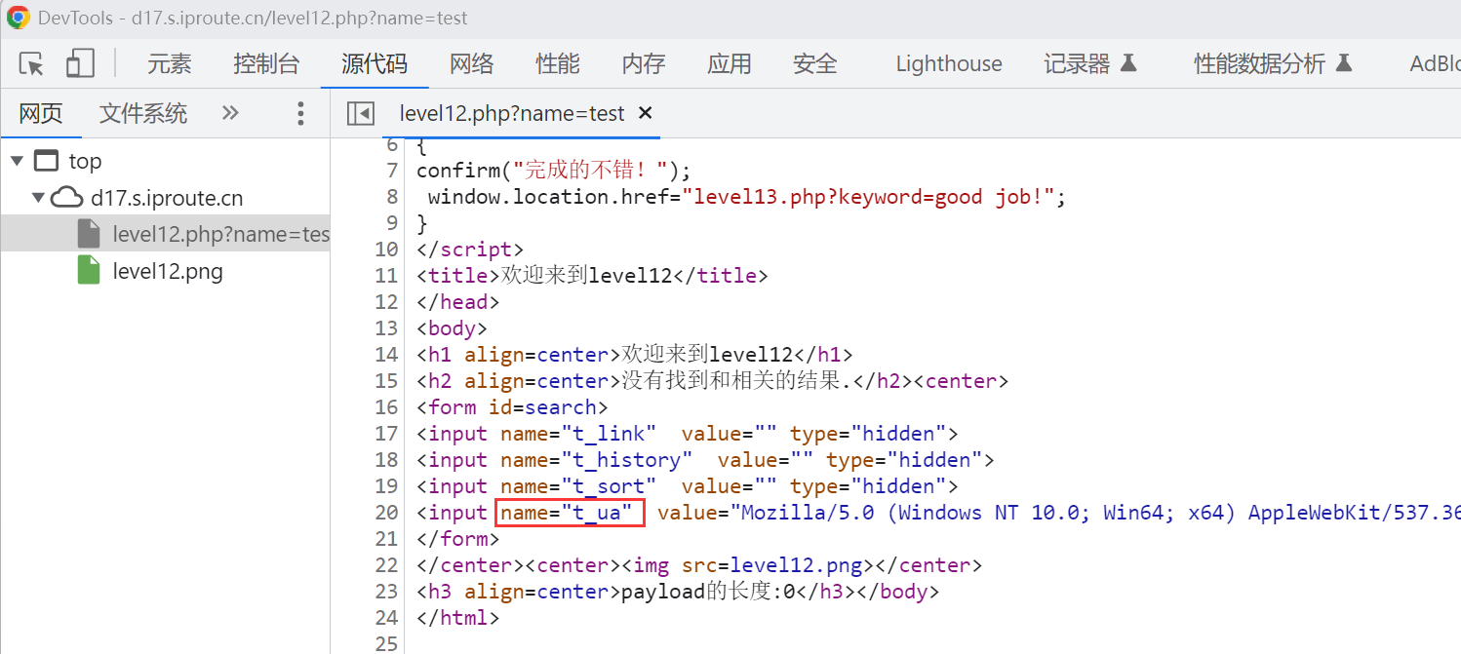Screen dimensions: 1461x654
Task: Click line number 20 in the gutter
Action: click(386, 513)
